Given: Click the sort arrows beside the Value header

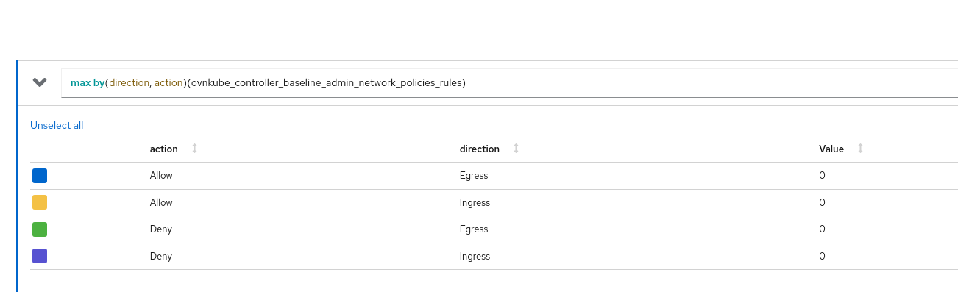Looking at the screenshot, I should pos(860,149).
